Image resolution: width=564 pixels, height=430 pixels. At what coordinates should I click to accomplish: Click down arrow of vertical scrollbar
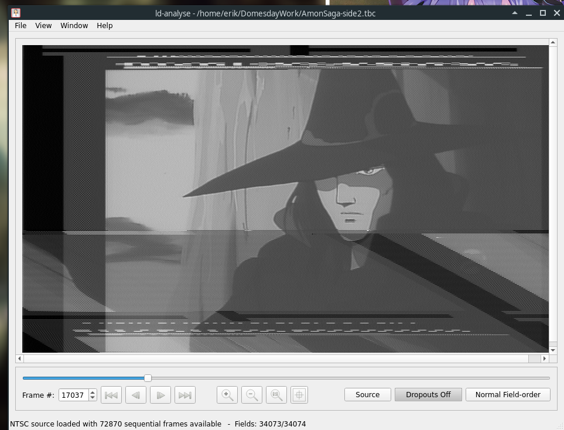click(553, 350)
